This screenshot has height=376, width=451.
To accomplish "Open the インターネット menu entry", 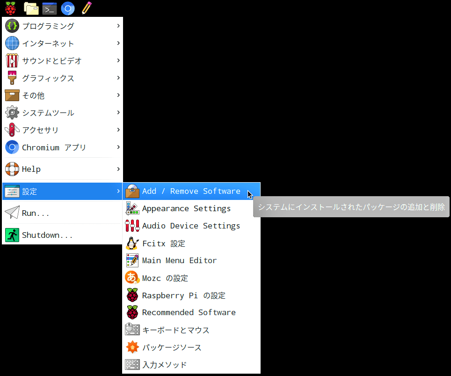I will [x=62, y=43].
